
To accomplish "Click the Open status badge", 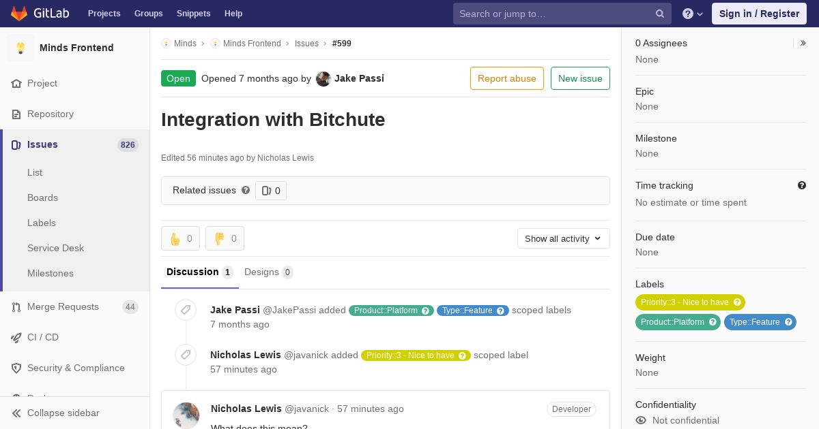I will [178, 78].
